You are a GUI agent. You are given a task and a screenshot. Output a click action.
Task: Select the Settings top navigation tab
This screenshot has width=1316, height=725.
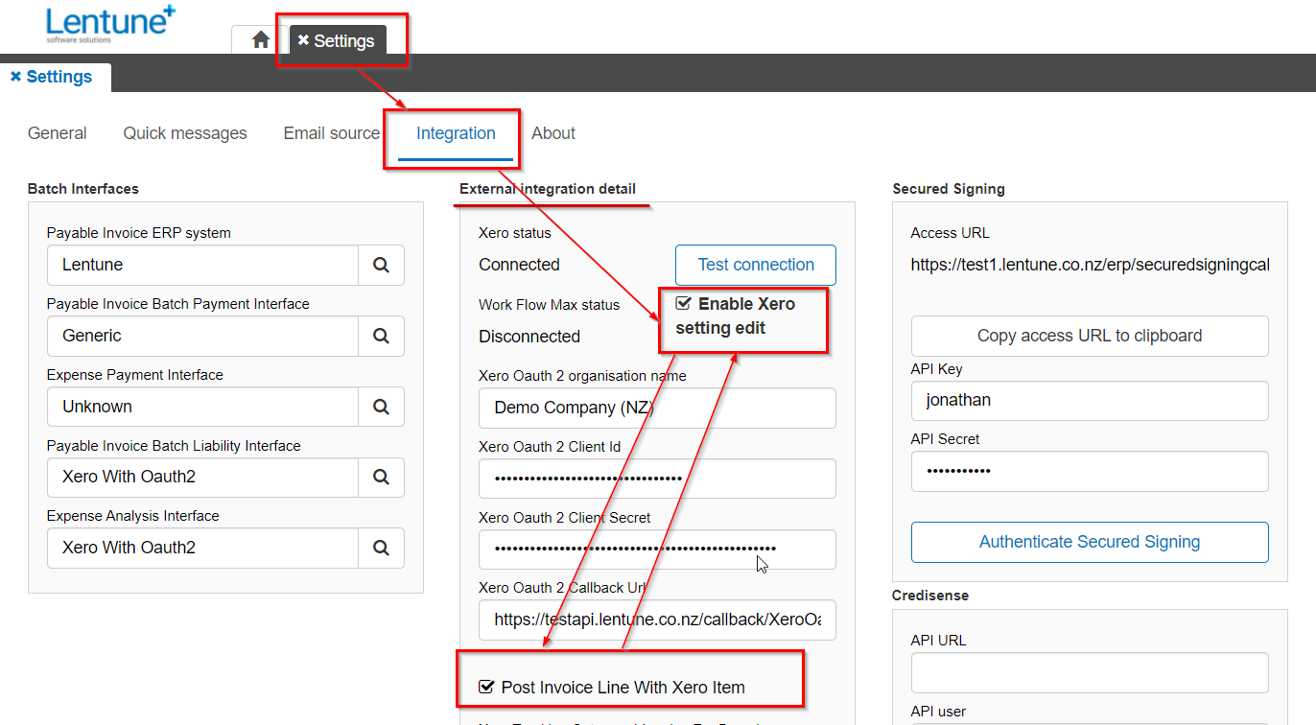[338, 40]
